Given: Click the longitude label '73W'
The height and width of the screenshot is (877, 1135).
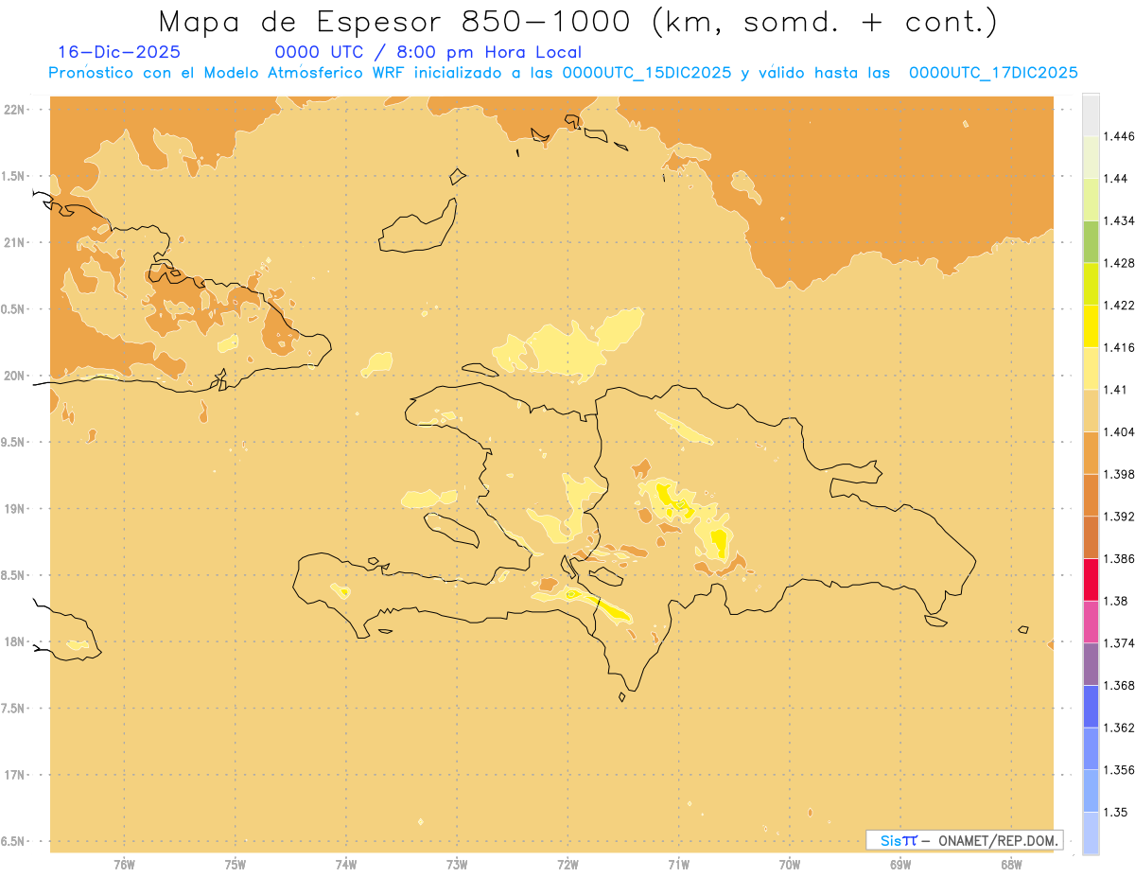Looking at the screenshot, I should click(x=457, y=865).
